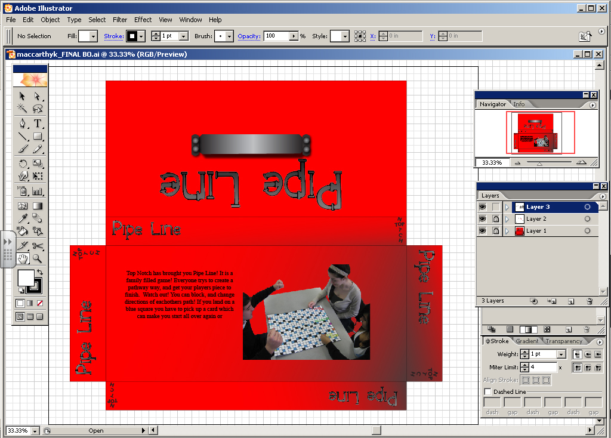Screen dimensions: 611x438
Task: Delete selection via Layers panel trash icon
Action: [x=590, y=301]
